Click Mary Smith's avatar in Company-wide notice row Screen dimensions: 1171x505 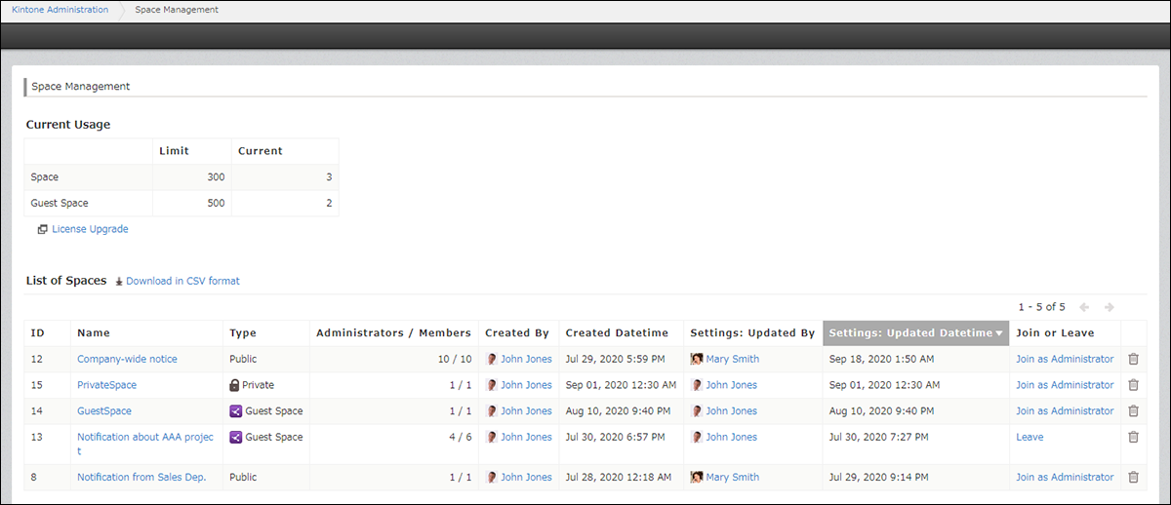[697, 359]
